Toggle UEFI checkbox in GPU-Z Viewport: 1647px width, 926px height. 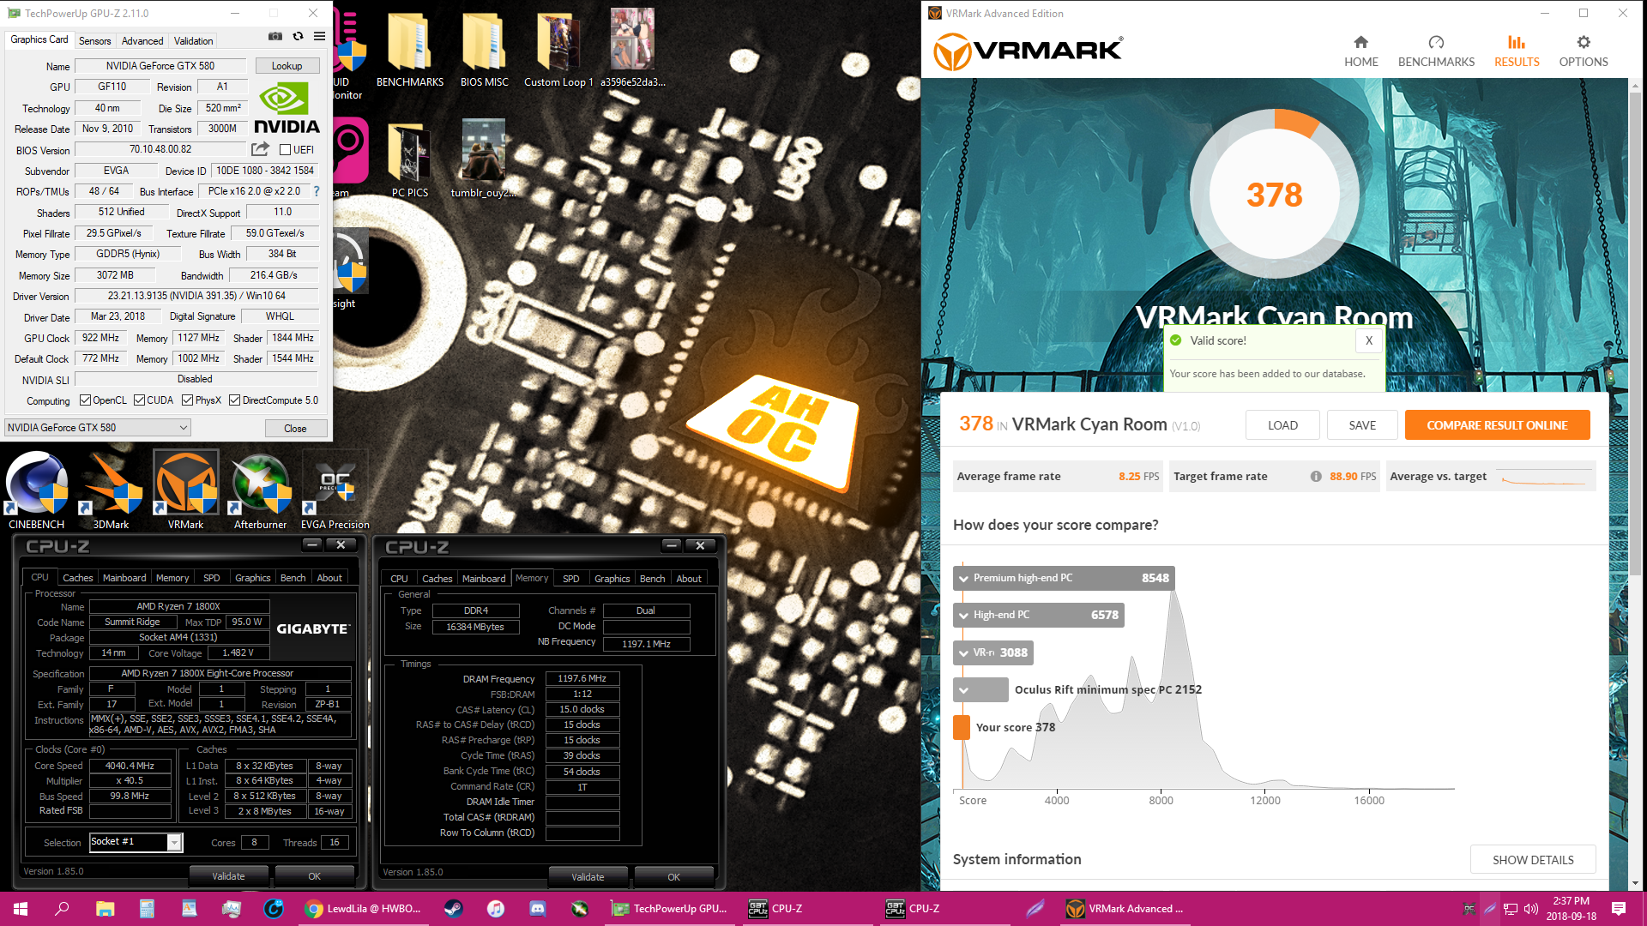(285, 150)
